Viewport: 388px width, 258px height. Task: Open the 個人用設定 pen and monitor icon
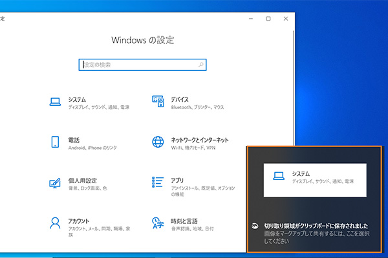click(55, 183)
